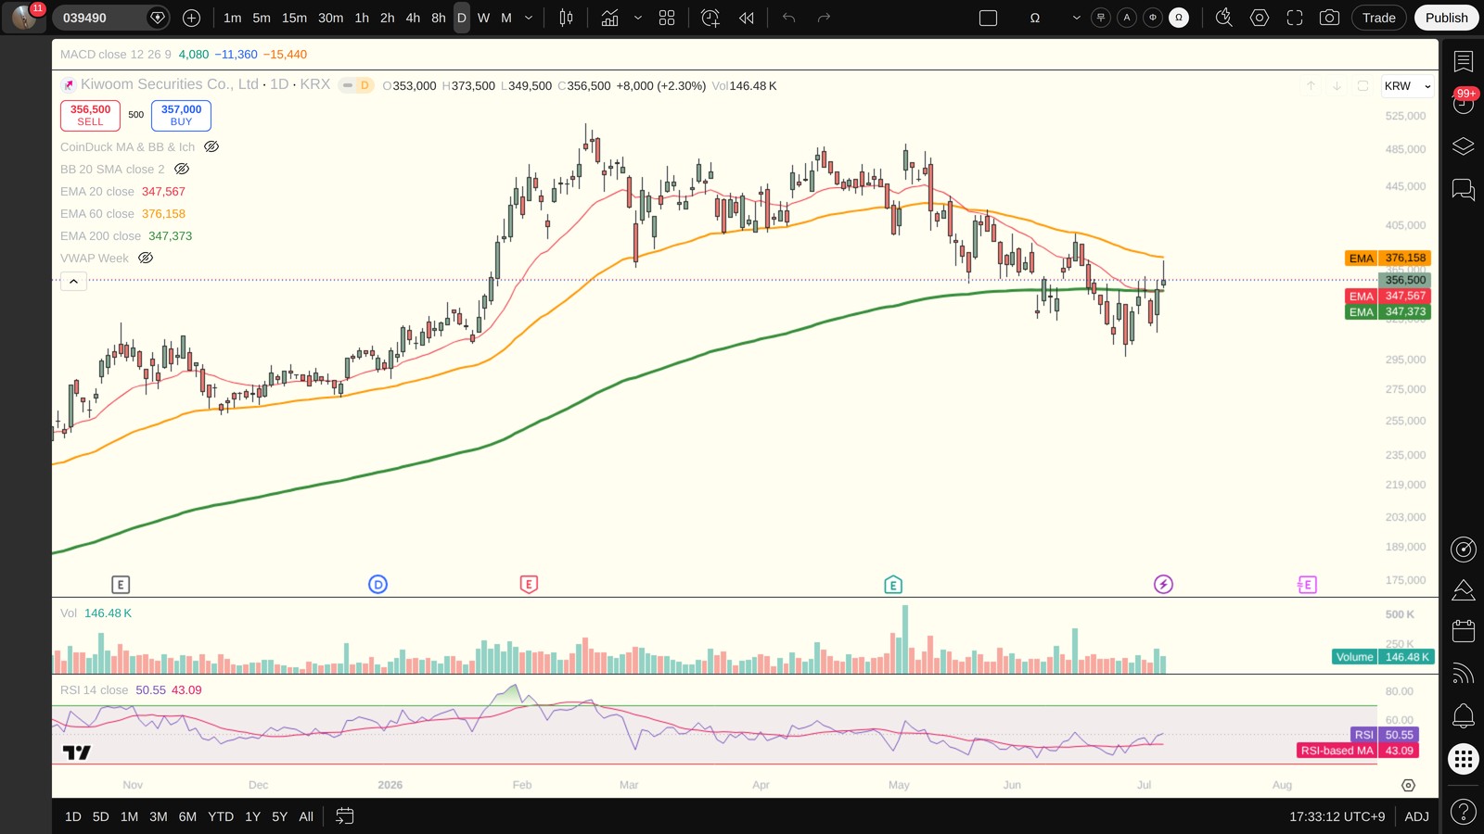Toggle ADJ adjusted data button
Image resolution: width=1484 pixels, height=834 pixels.
click(x=1416, y=816)
